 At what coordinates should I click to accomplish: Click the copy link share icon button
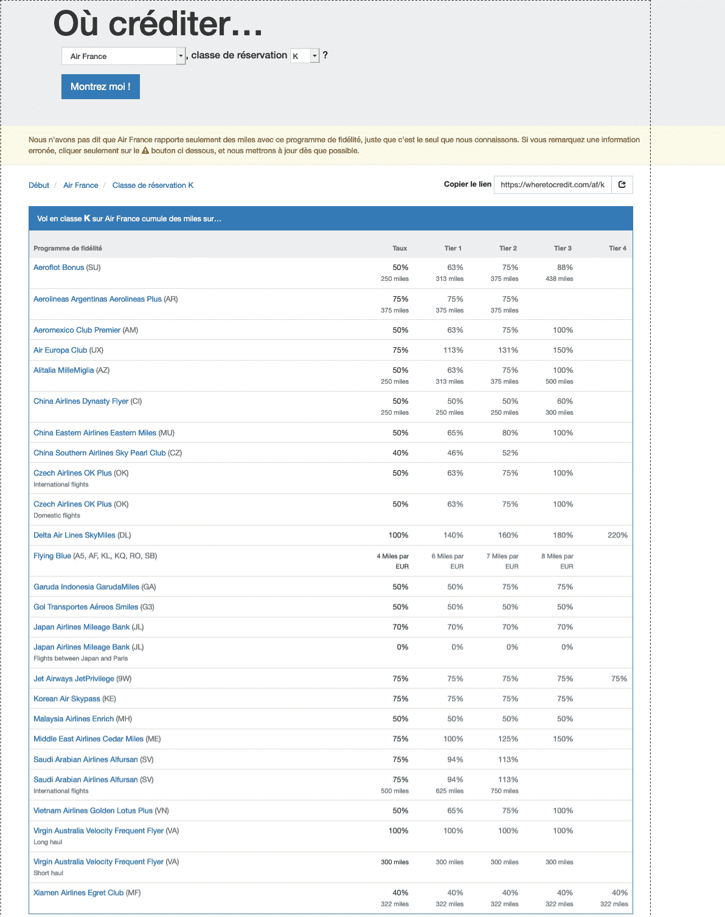tap(622, 185)
